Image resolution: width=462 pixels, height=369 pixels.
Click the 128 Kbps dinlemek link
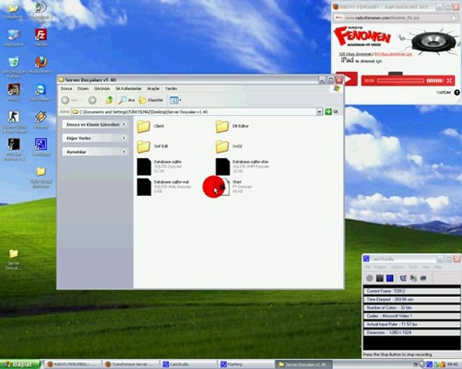tap(356, 54)
